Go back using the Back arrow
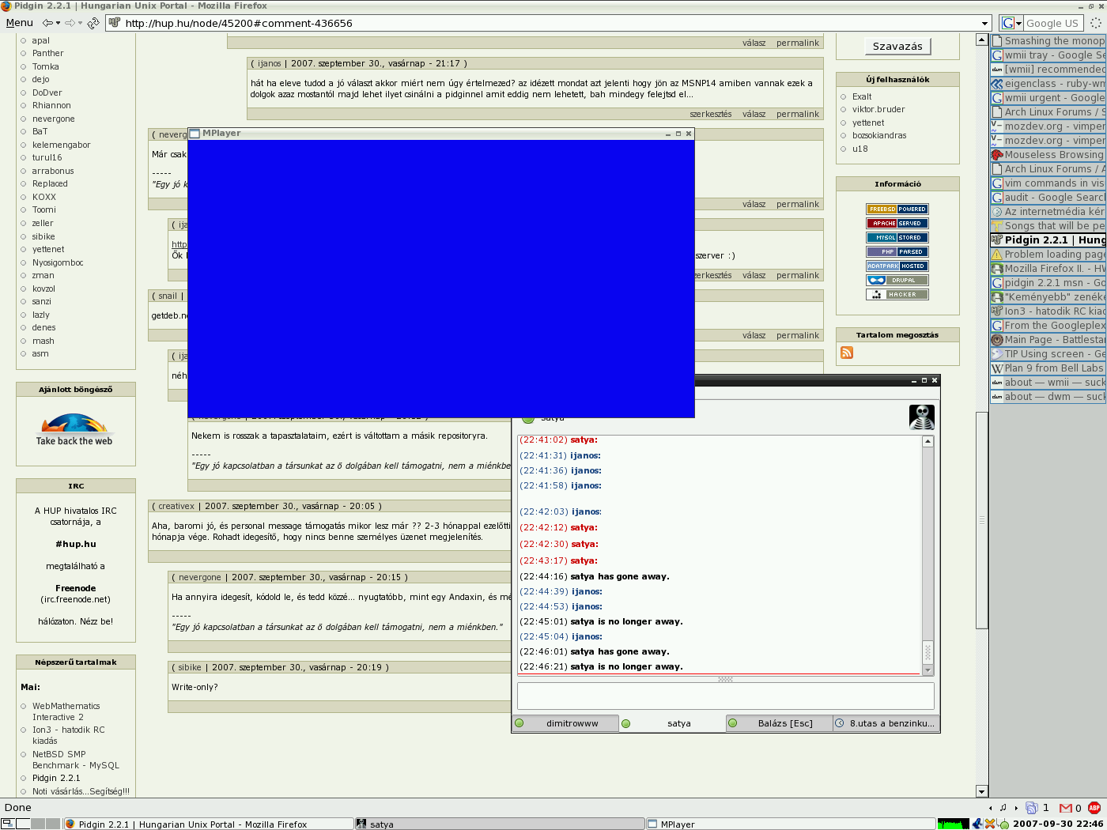Screen dimensions: 1107x830 point(47,23)
